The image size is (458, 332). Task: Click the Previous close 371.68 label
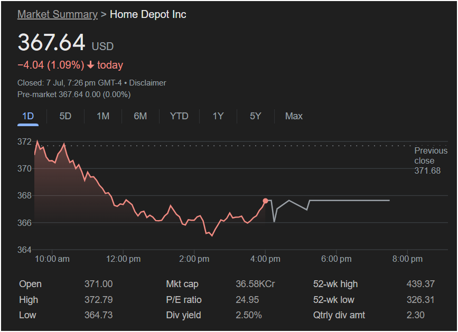pyautogui.click(x=431, y=160)
